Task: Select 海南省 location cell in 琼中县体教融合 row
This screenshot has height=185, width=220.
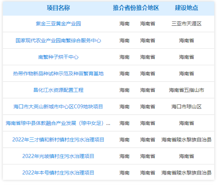Action: [186, 123]
